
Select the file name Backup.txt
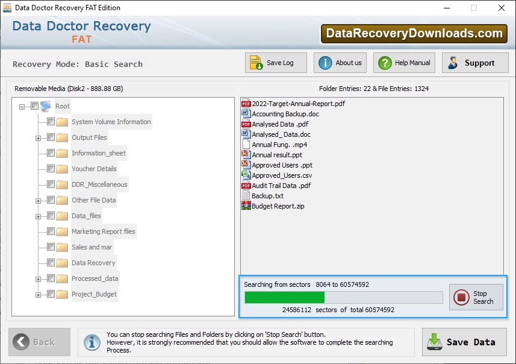coord(267,196)
